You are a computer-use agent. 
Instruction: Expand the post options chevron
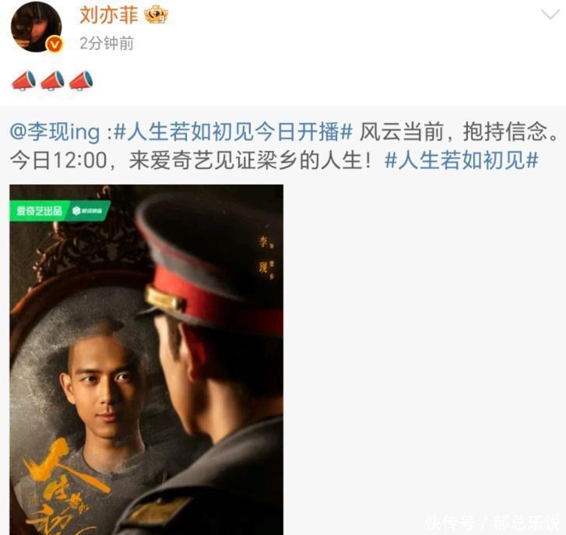[x=550, y=15]
